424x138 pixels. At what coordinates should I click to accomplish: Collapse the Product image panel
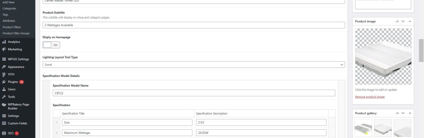[410, 21]
